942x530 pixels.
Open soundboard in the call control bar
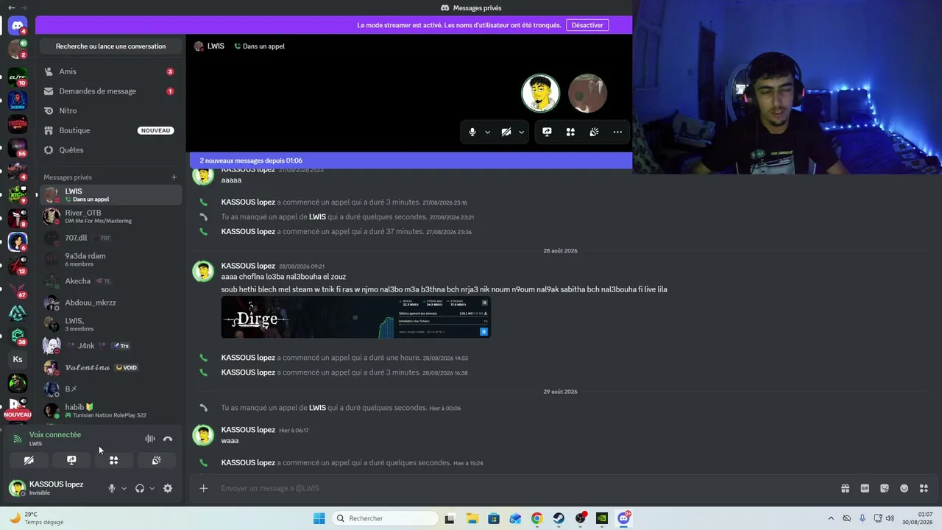click(x=594, y=132)
